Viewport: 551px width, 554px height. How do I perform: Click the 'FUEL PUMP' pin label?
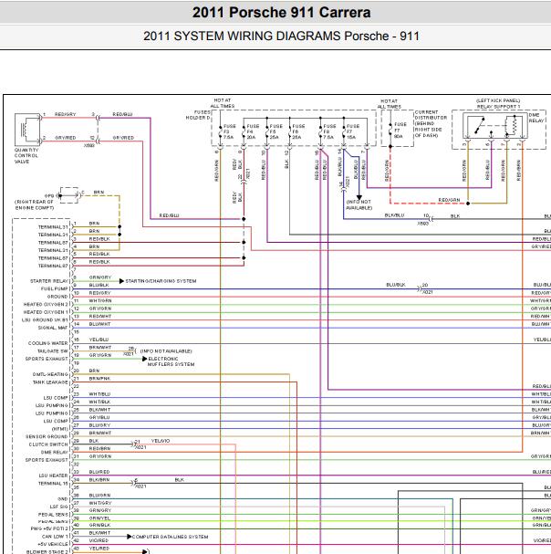click(x=54, y=289)
